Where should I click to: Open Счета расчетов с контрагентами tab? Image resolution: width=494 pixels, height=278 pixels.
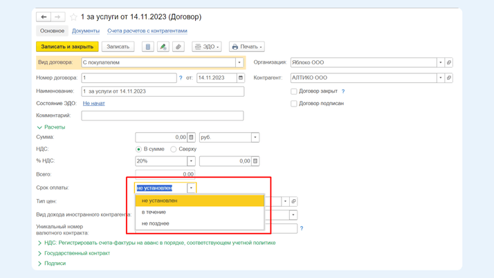pos(147,31)
